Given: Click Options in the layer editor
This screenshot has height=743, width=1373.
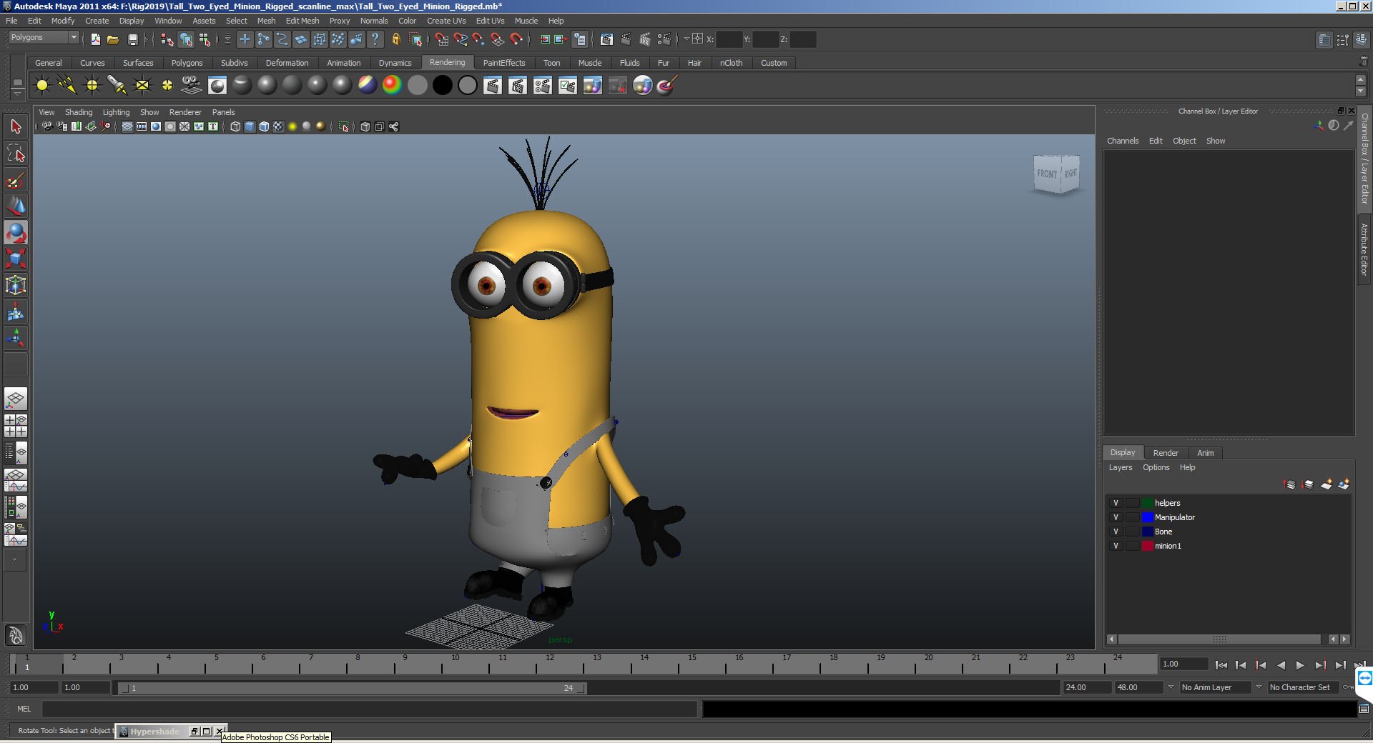Looking at the screenshot, I should click(1156, 467).
